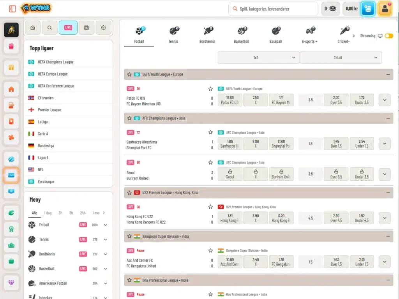Select the Bordtennis sport tab

[x=207, y=35]
